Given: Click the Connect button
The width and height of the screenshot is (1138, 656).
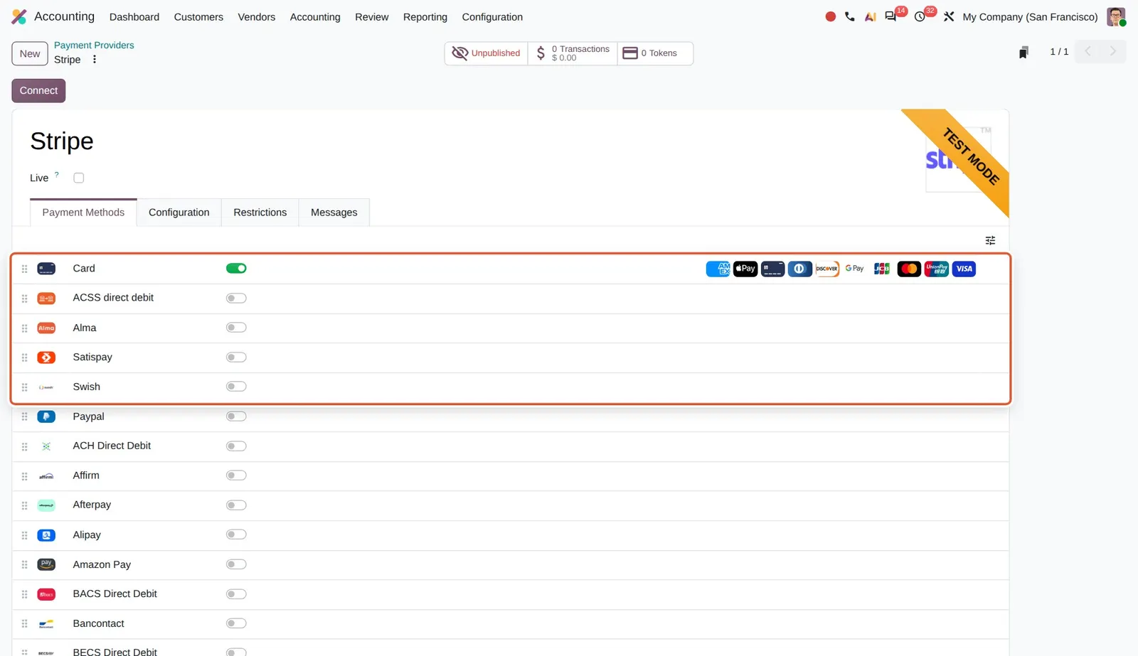Looking at the screenshot, I should 38,90.
